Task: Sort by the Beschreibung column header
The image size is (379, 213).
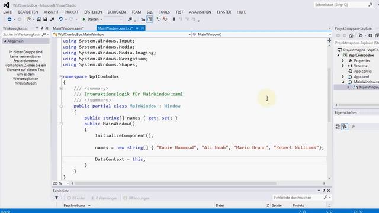Action: [x=74, y=205]
